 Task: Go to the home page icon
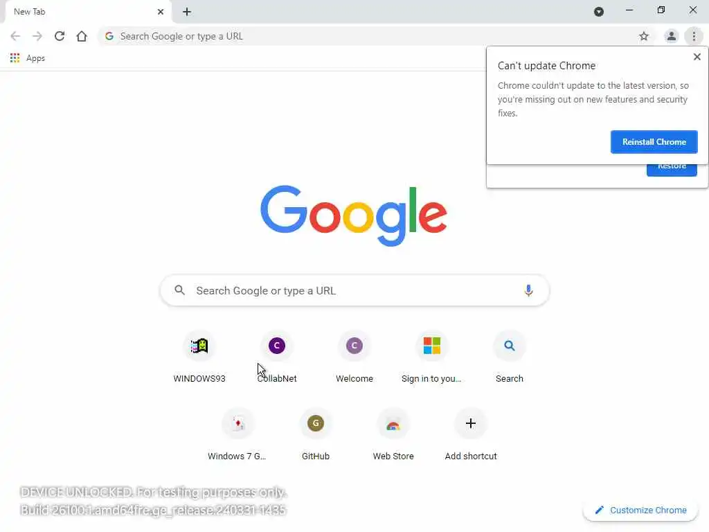pos(82,36)
